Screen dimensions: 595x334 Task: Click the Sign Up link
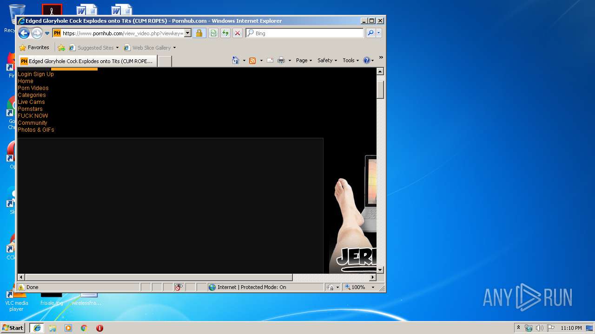tap(44, 74)
